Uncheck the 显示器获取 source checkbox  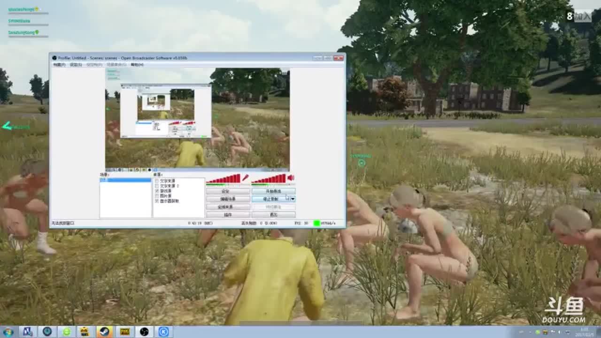pos(157,201)
